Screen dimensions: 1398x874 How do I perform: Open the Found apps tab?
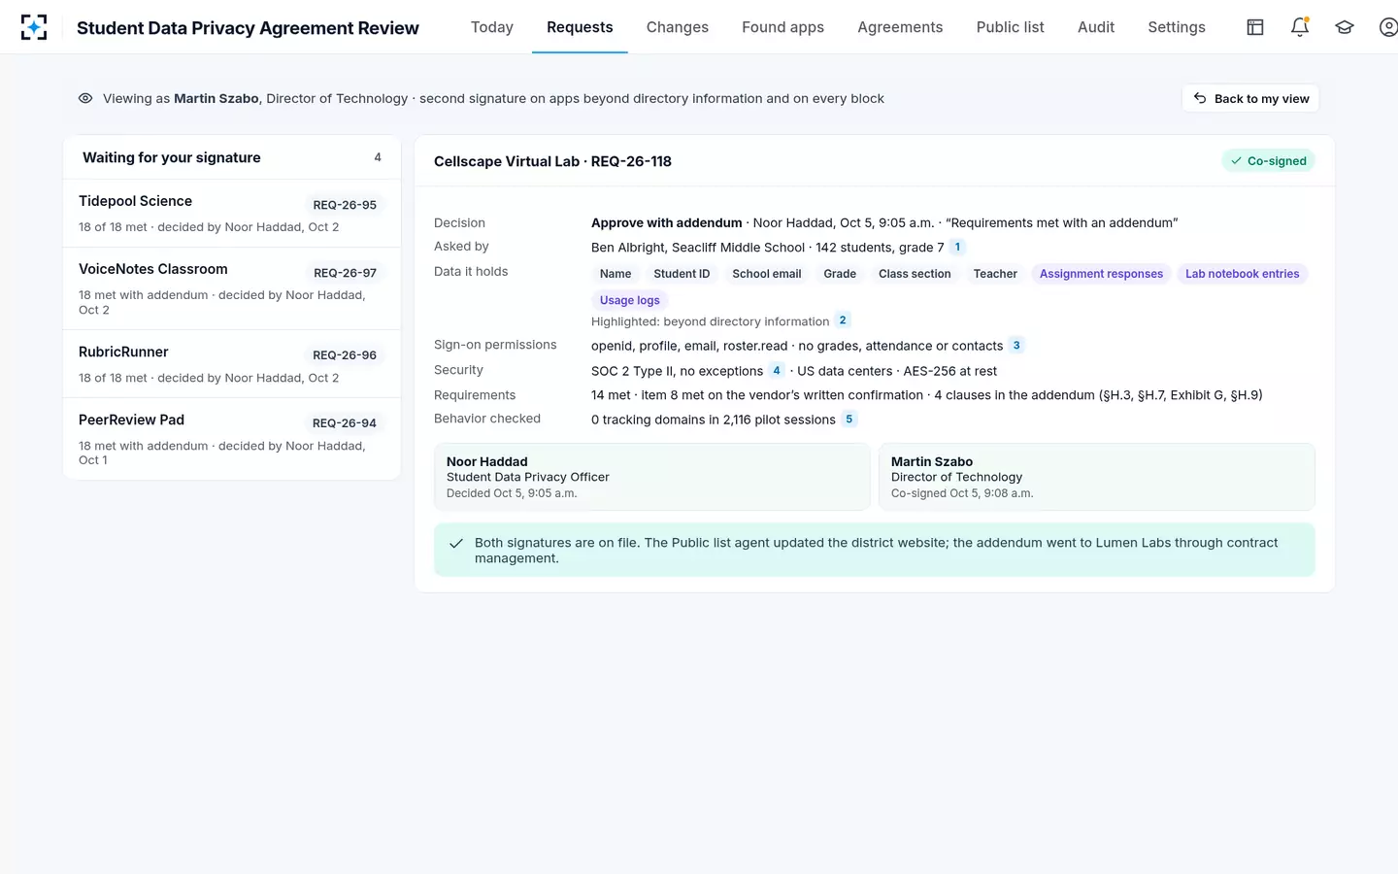tap(782, 27)
